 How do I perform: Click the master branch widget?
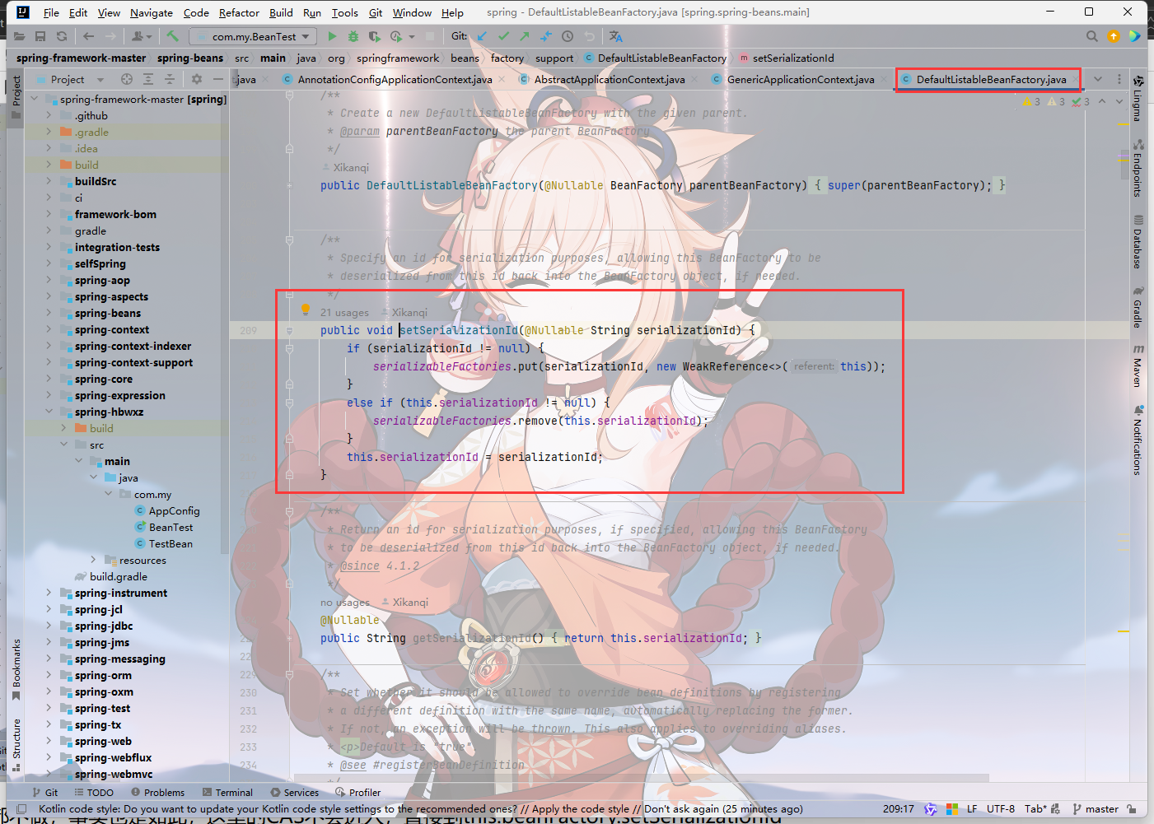point(1096,809)
